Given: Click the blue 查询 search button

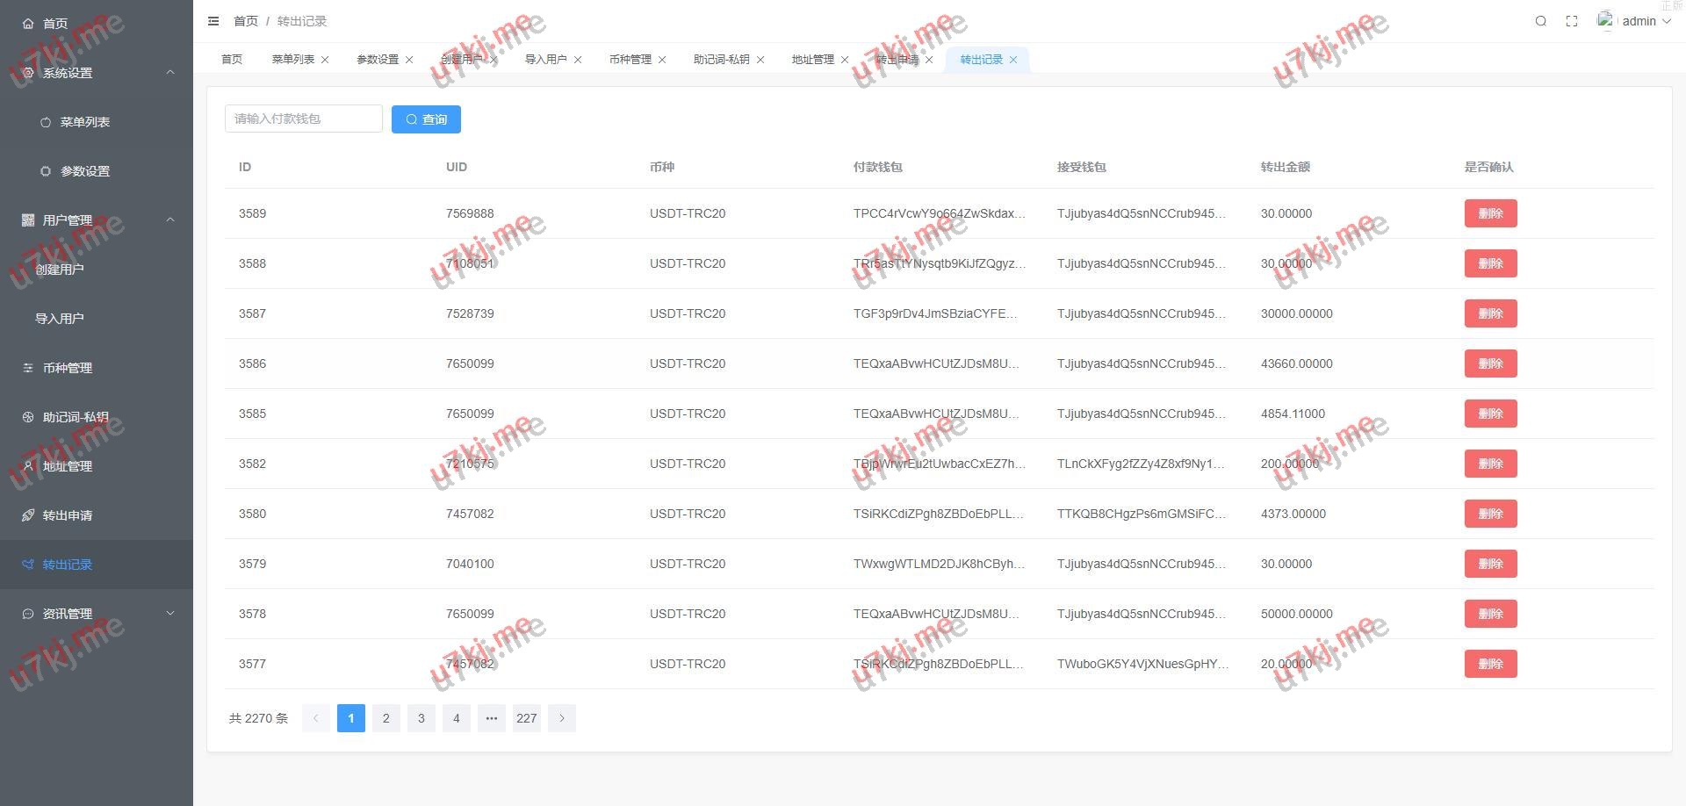Looking at the screenshot, I should [426, 119].
